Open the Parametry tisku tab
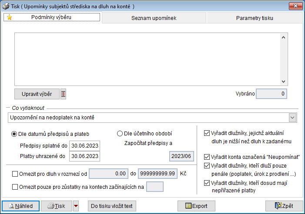Viewport: 305px width, 214px height. (255, 18)
